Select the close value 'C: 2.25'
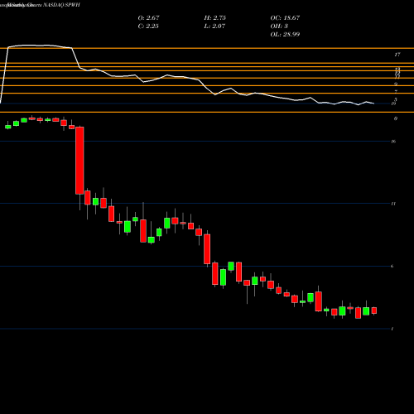The image size is (414, 414). pos(148,26)
